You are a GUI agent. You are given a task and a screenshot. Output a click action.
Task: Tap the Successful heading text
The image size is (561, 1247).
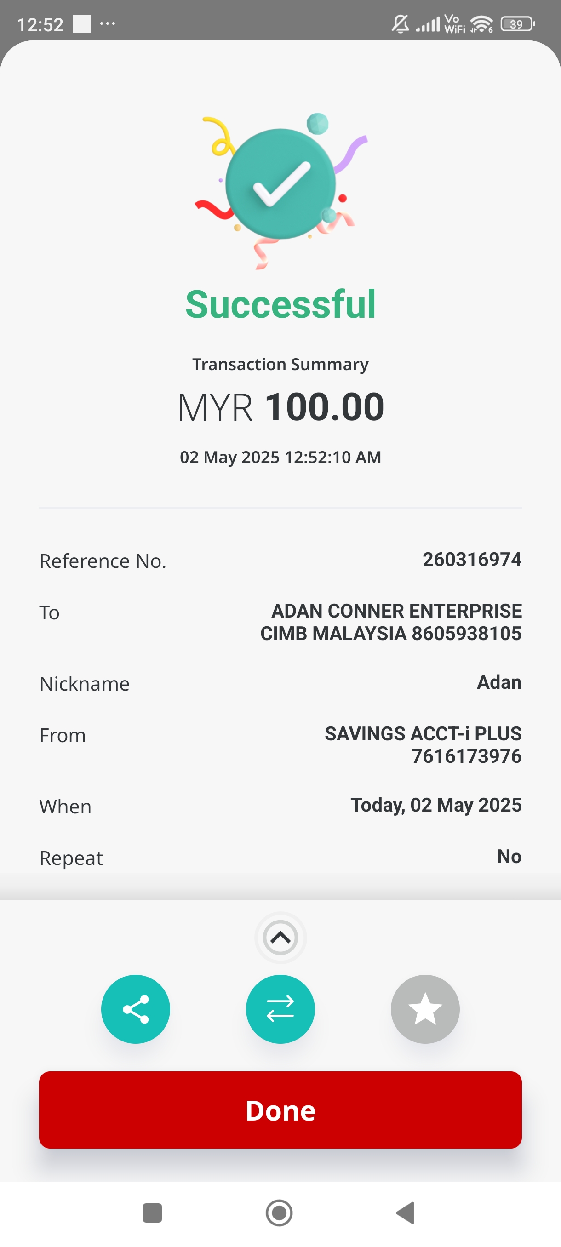(280, 304)
